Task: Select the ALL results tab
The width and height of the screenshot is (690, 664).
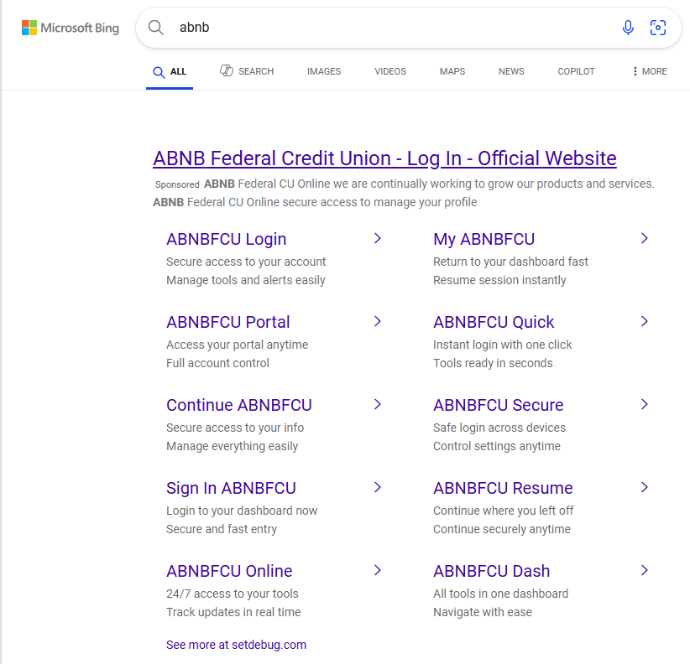Action: click(170, 71)
